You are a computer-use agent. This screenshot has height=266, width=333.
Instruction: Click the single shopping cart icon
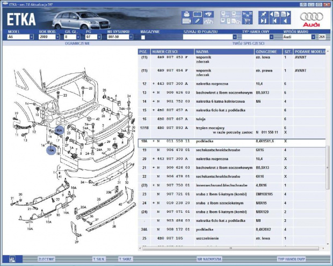[247, 21]
